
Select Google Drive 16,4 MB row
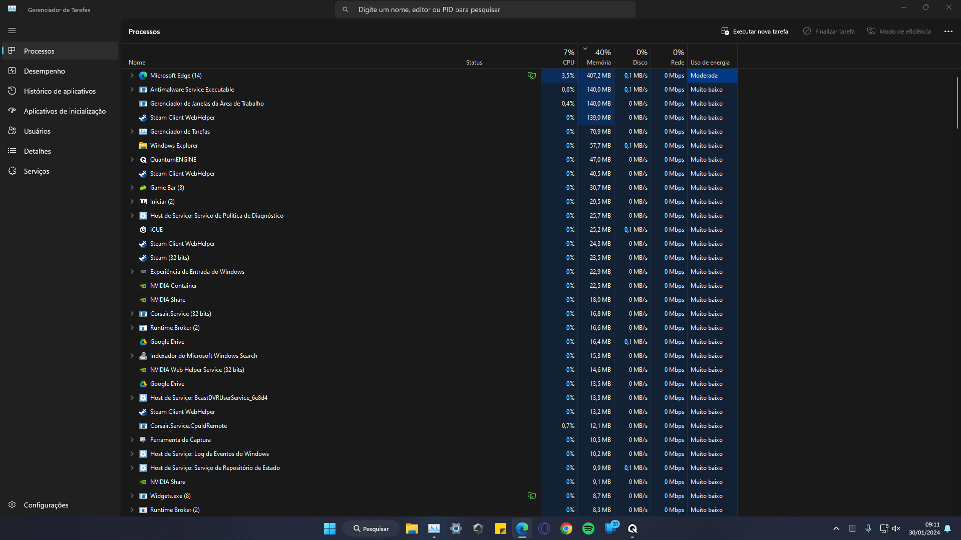pos(429,342)
